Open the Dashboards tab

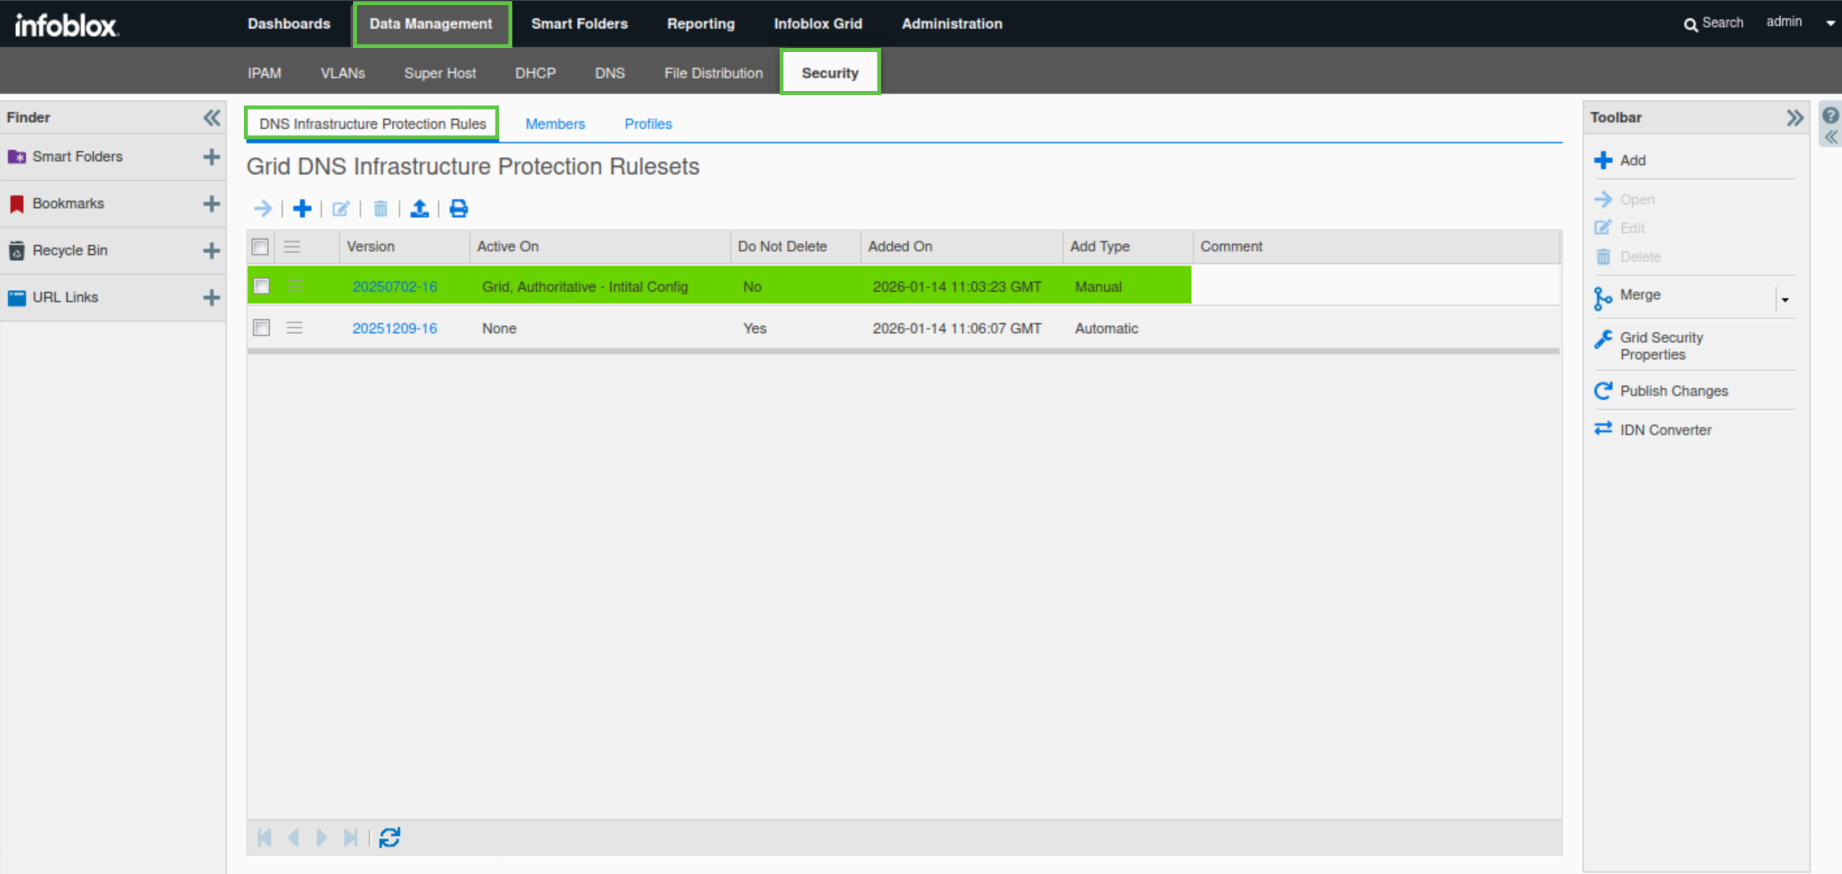[289, 23]
